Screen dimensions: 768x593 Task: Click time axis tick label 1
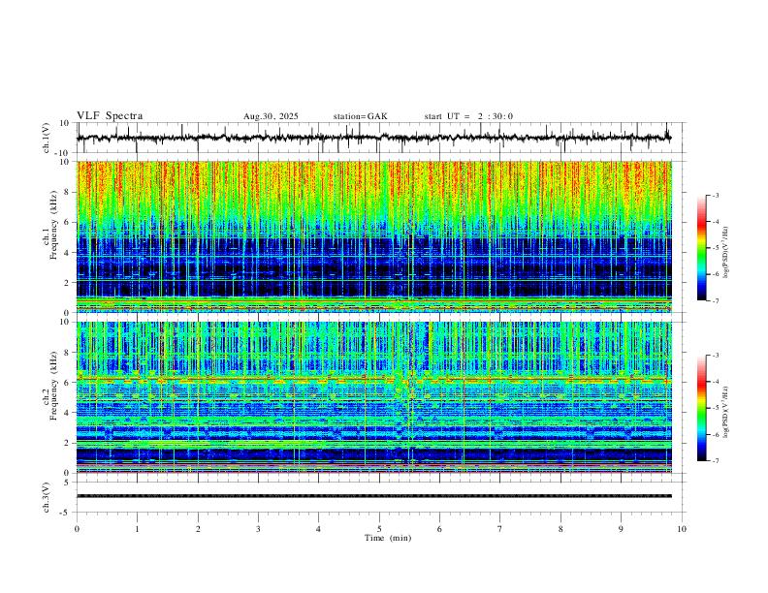[137, 529]
